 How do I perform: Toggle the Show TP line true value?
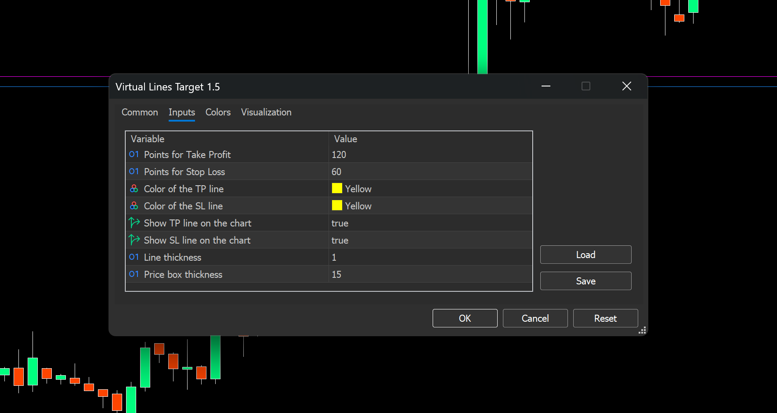pos(340,223)
